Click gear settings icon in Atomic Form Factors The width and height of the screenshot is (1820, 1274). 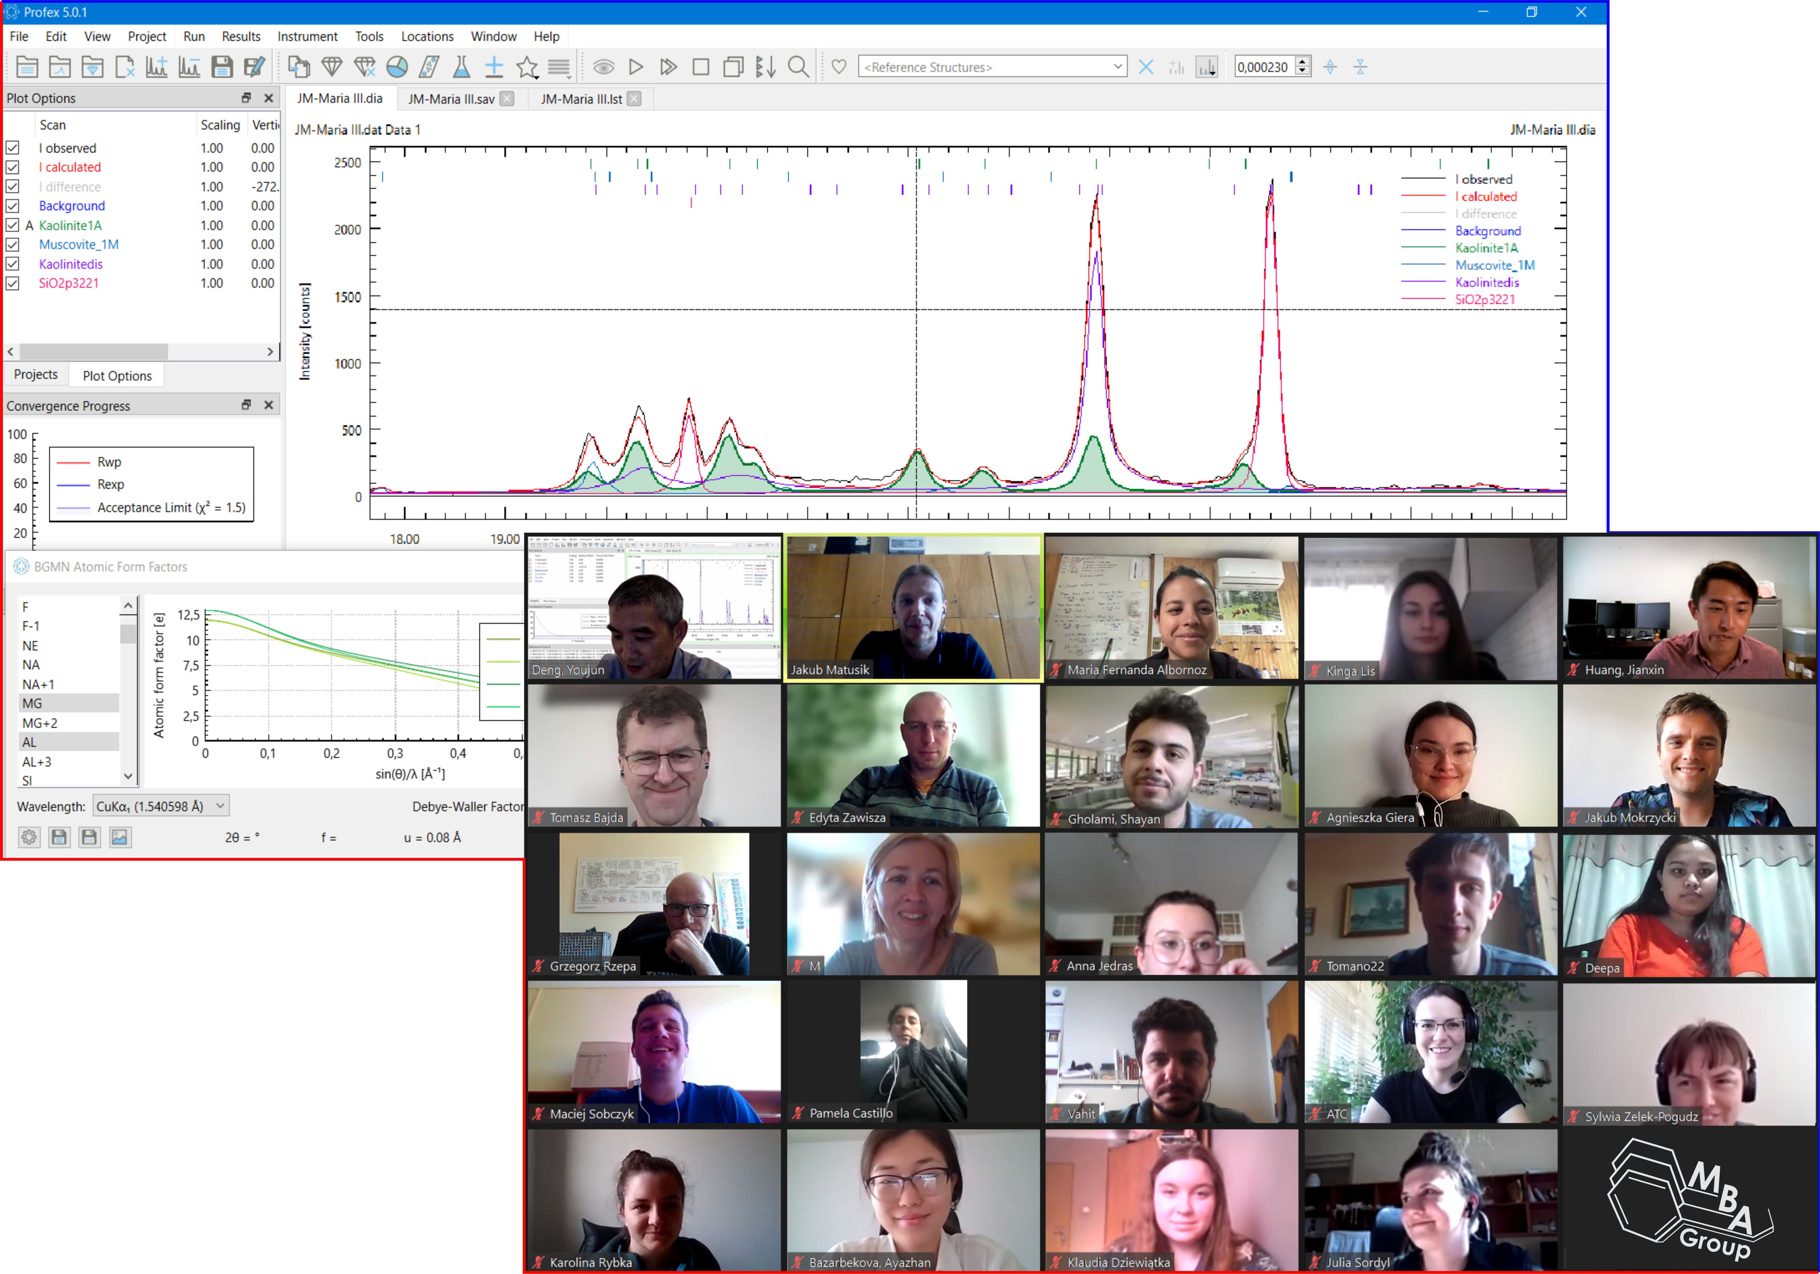[x=29, y=837]
